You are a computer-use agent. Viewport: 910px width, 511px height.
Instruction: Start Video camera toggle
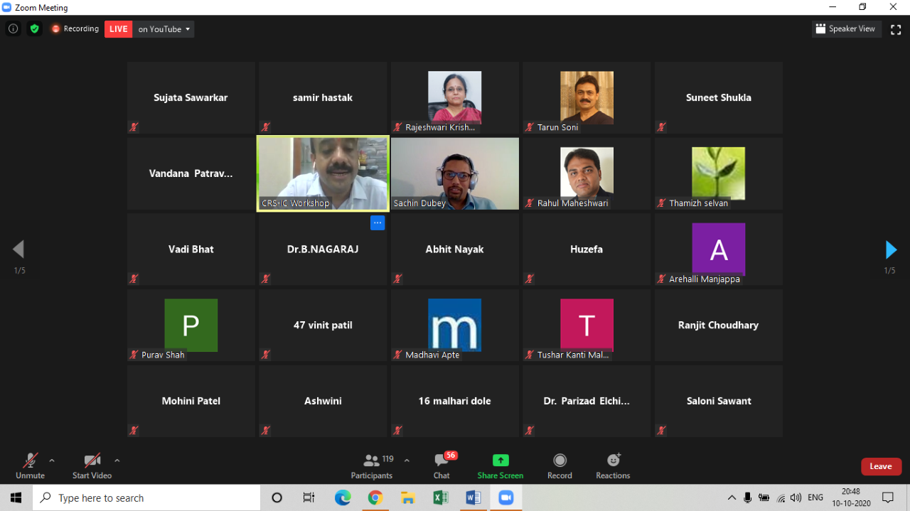92,466
